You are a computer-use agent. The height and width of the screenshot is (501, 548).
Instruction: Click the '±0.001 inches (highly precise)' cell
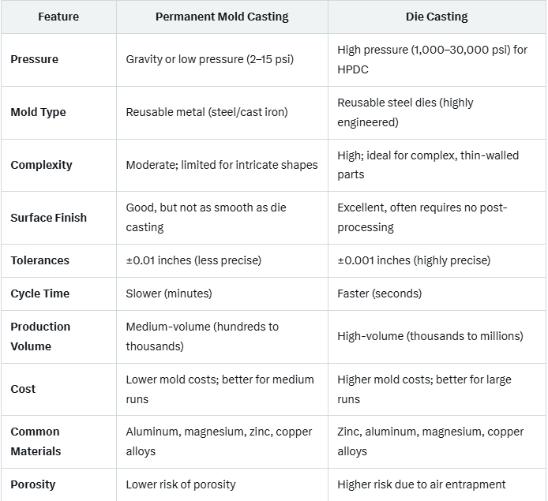(414, 260)
